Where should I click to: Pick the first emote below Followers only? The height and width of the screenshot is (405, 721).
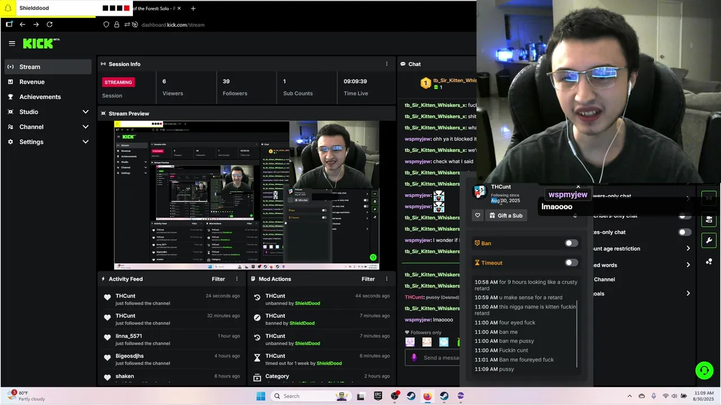tap(410, 342)
